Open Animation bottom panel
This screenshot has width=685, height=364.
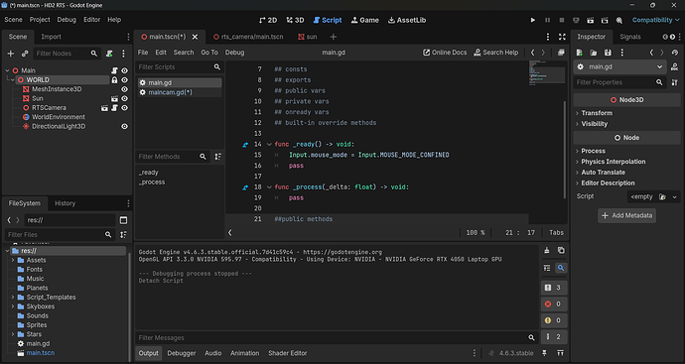tap(244, 353)
